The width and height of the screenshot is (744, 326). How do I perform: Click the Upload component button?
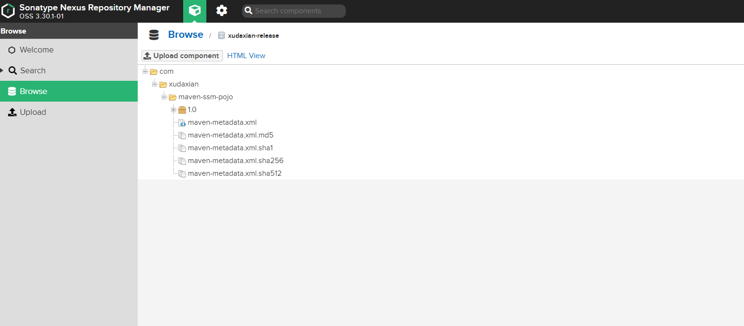(182, 56)
